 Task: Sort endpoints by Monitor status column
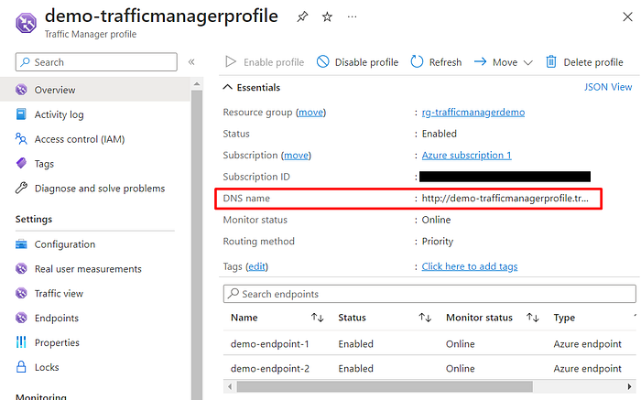point(532,318)
